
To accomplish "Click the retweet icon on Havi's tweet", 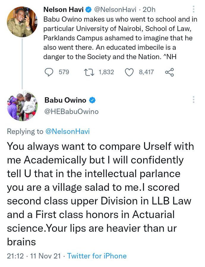I will pyautogui.click(x=89, y=72).
